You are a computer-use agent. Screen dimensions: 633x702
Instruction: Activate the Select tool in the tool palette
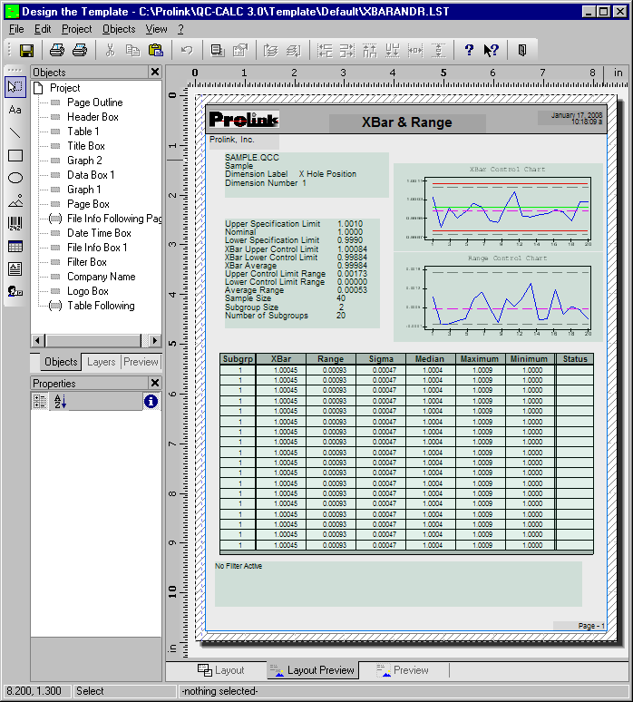[15, 87]
